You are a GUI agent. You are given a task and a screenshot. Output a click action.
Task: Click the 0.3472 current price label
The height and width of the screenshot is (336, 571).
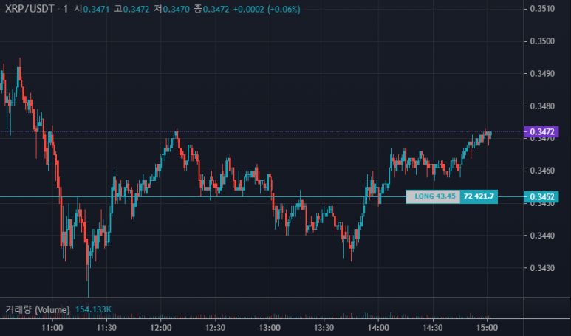541,131
